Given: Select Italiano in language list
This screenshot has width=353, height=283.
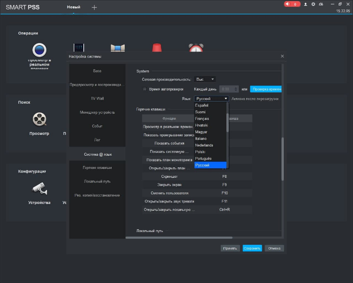Looking at the screenshot, I should pos(210,139).
